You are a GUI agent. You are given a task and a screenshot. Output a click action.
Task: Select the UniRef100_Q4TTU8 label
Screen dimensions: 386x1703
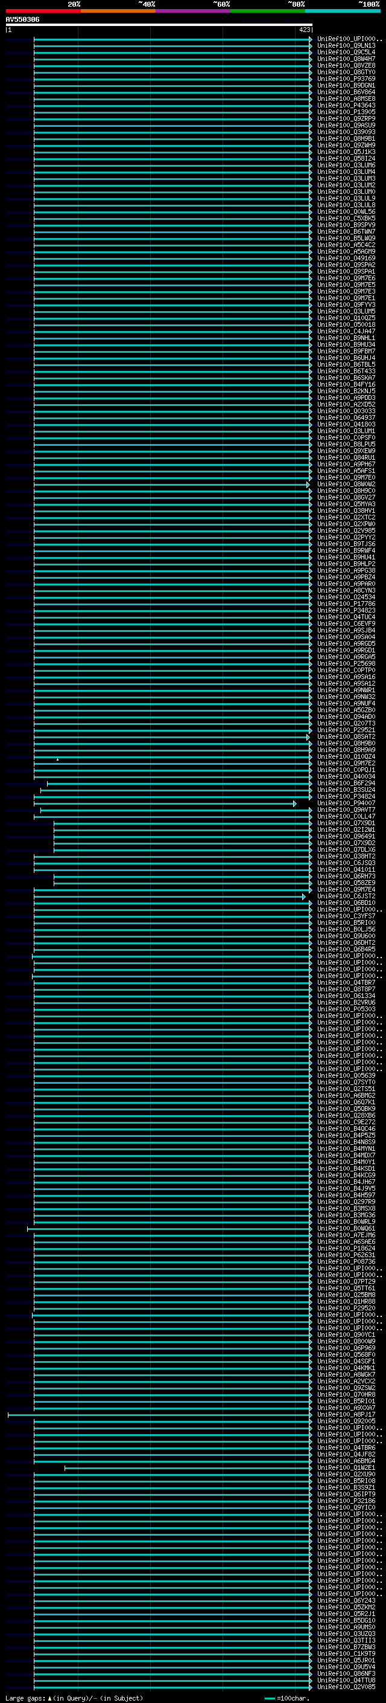point(346,1680)
